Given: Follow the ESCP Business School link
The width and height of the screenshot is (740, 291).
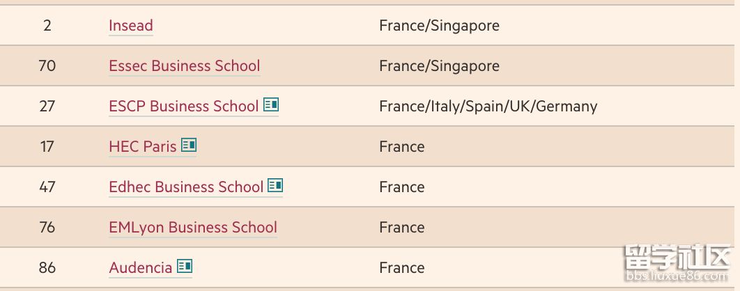Looking at the screenshot, I should (x=183, y=107).
